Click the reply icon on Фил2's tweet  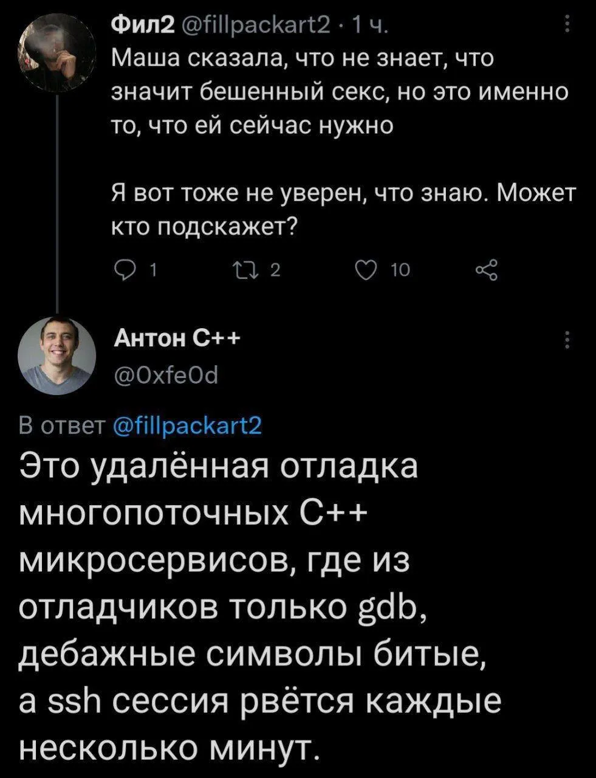[x=126, y=269]
